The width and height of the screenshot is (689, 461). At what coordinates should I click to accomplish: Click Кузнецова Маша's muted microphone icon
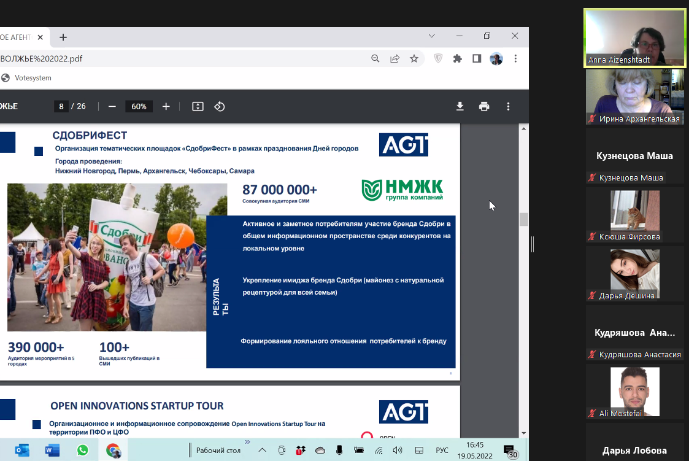592,177
